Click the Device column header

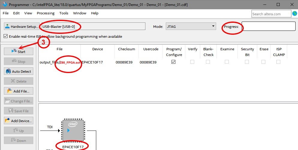(x=97, y=49)
